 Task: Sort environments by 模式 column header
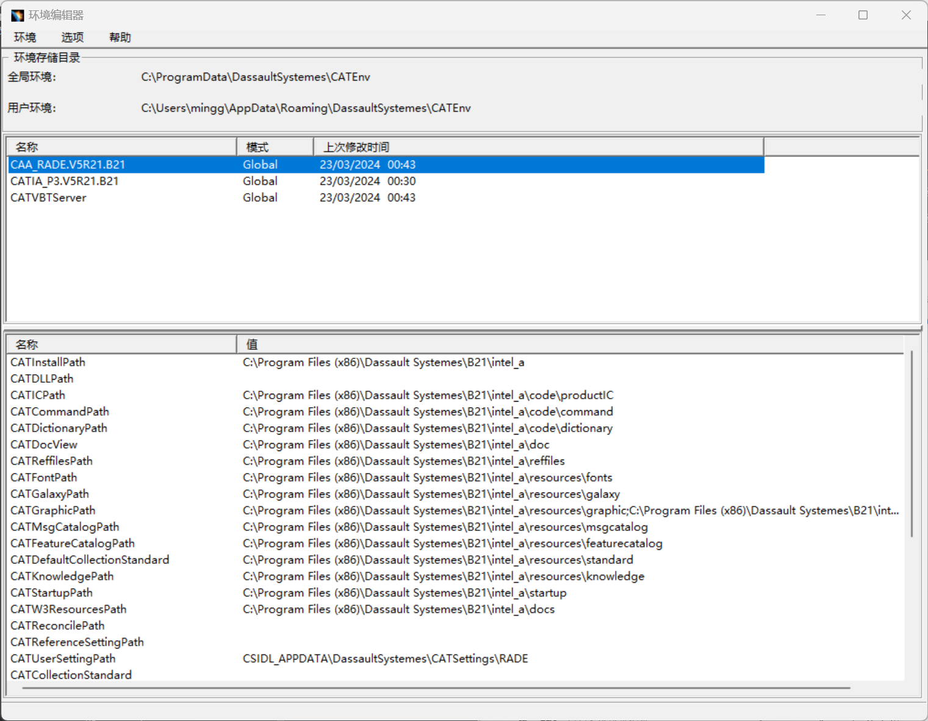click(x=275, y=147)
